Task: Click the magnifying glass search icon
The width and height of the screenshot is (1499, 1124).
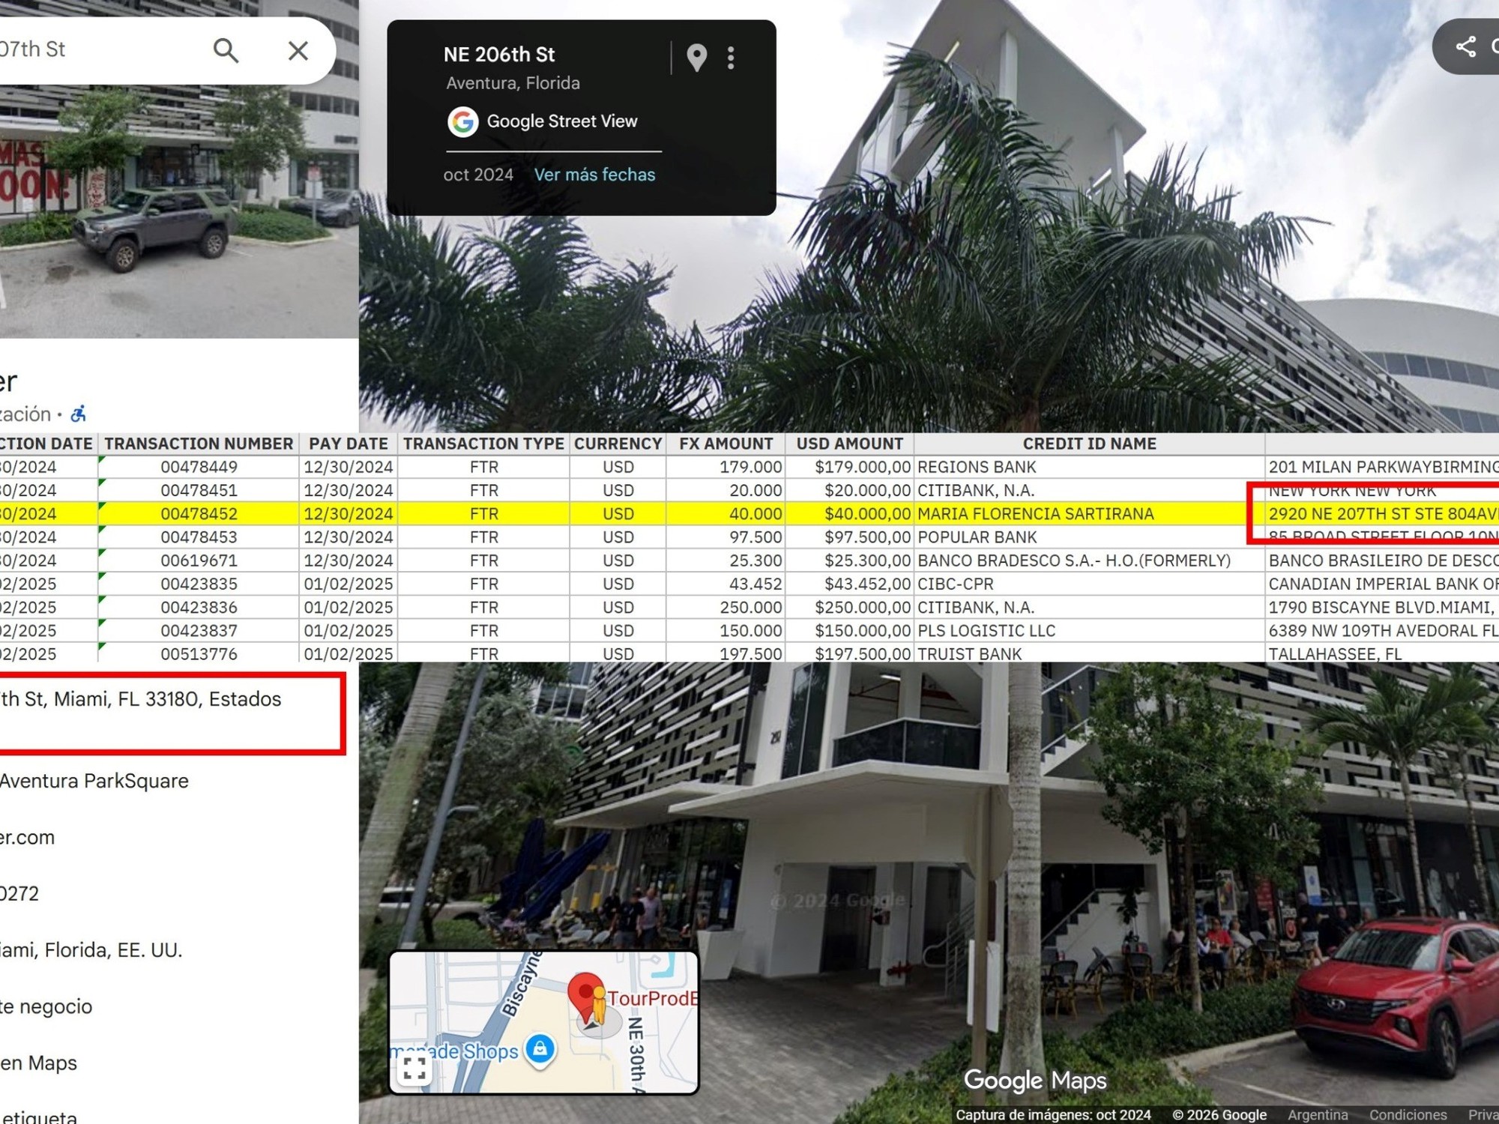Action: click(x=226, y=50)
